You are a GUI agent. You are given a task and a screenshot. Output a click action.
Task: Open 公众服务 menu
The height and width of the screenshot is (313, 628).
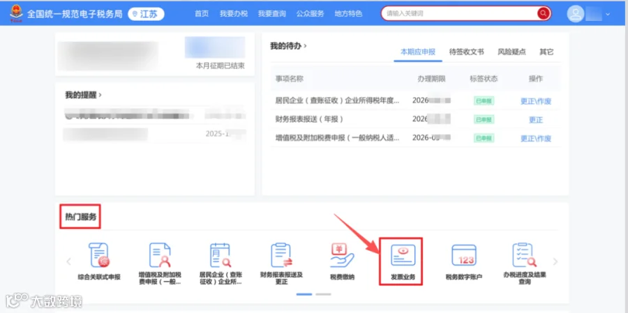pos(310,14)
